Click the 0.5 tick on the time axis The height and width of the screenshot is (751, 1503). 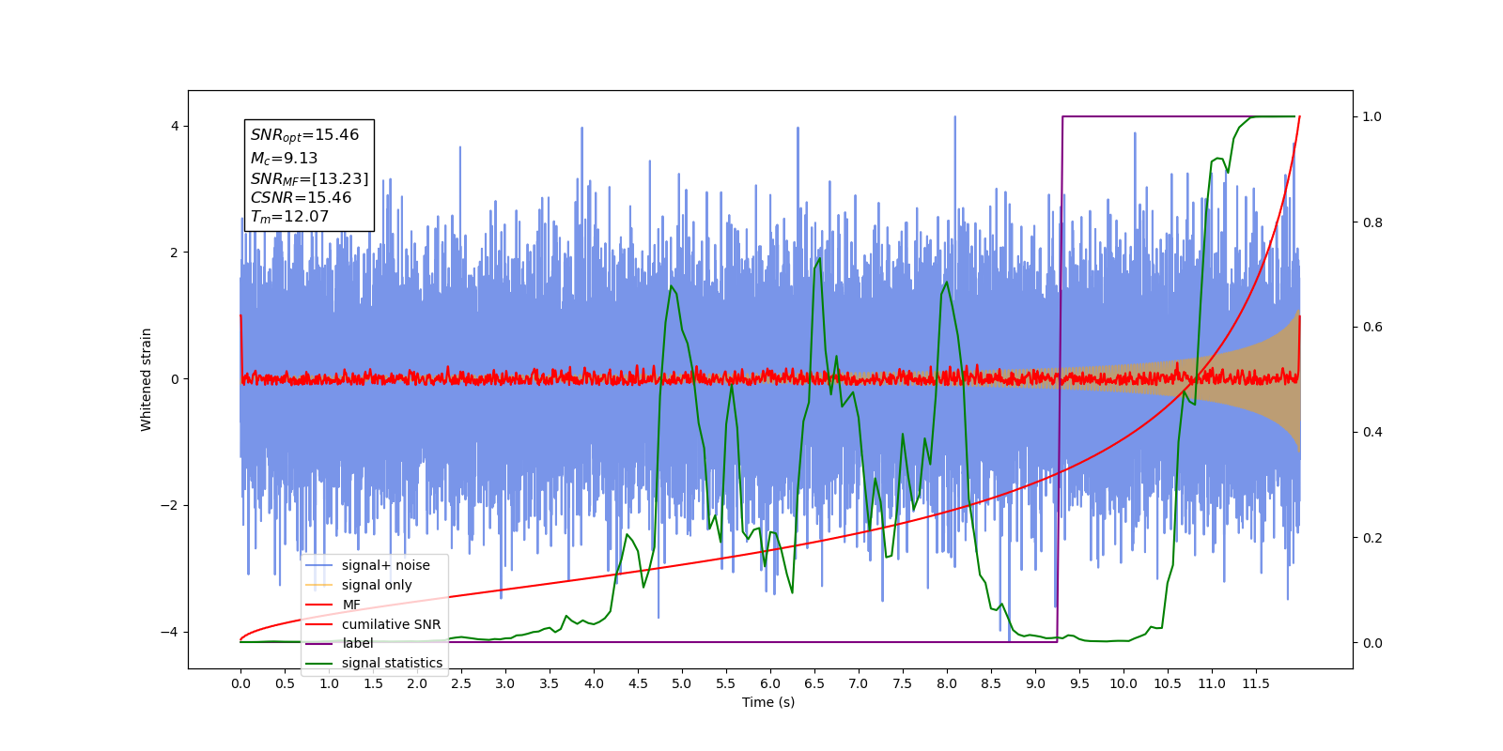click(x=285, y=683)
